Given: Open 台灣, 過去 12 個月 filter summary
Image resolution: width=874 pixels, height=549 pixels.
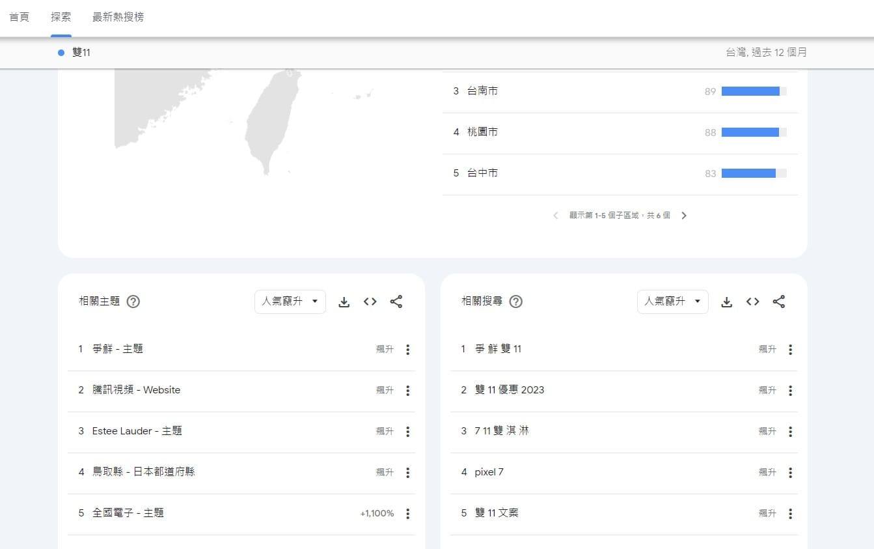Looking at the screenshot, I should pos(766,53).
